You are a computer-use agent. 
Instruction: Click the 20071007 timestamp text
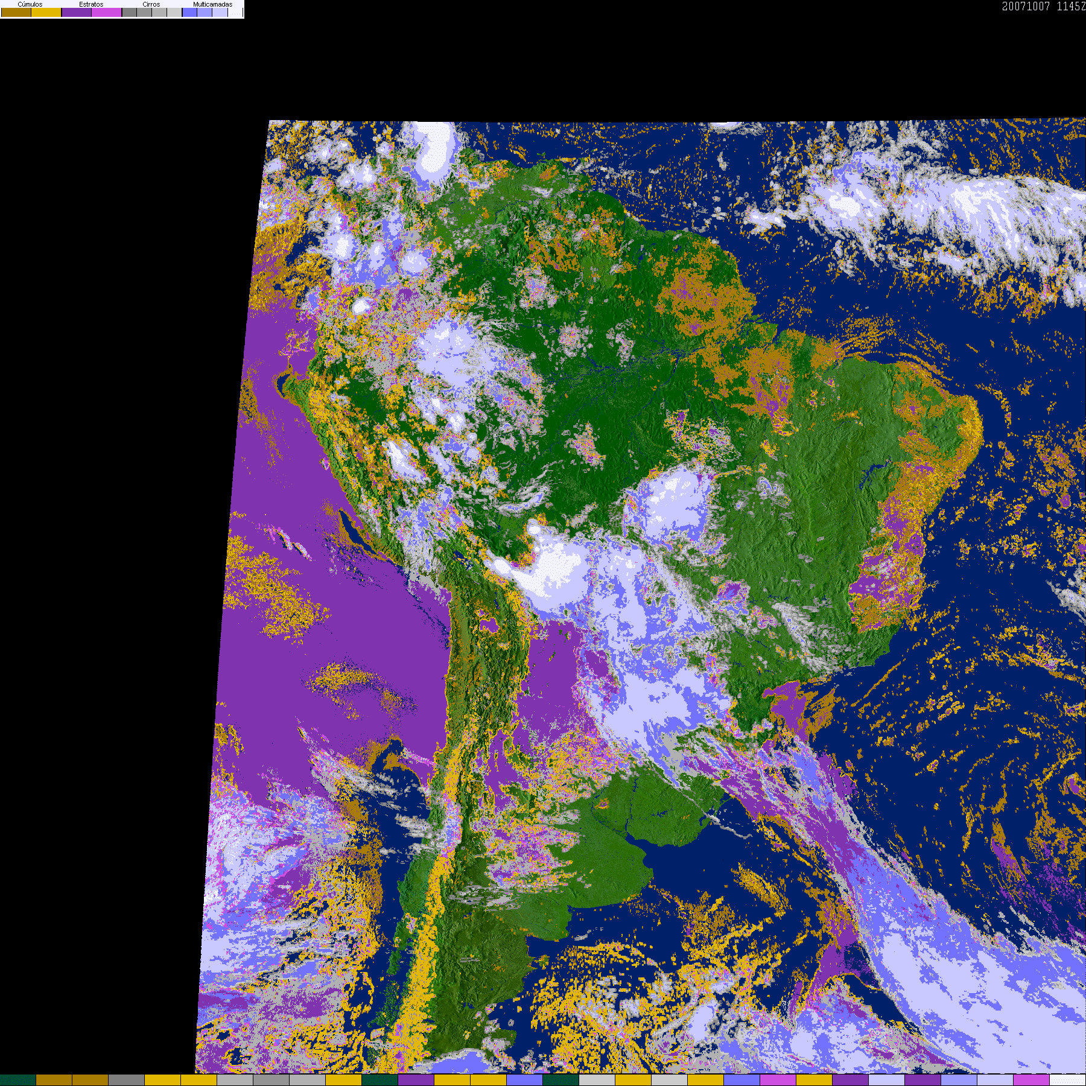click(1026, 7)
